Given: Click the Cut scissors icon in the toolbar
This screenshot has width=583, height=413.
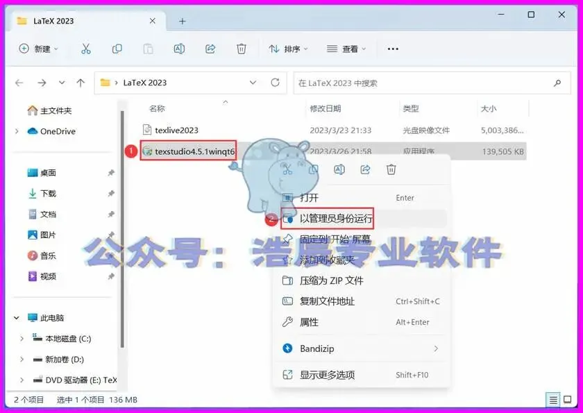Looking at the screenshot, I should point(86,49).
